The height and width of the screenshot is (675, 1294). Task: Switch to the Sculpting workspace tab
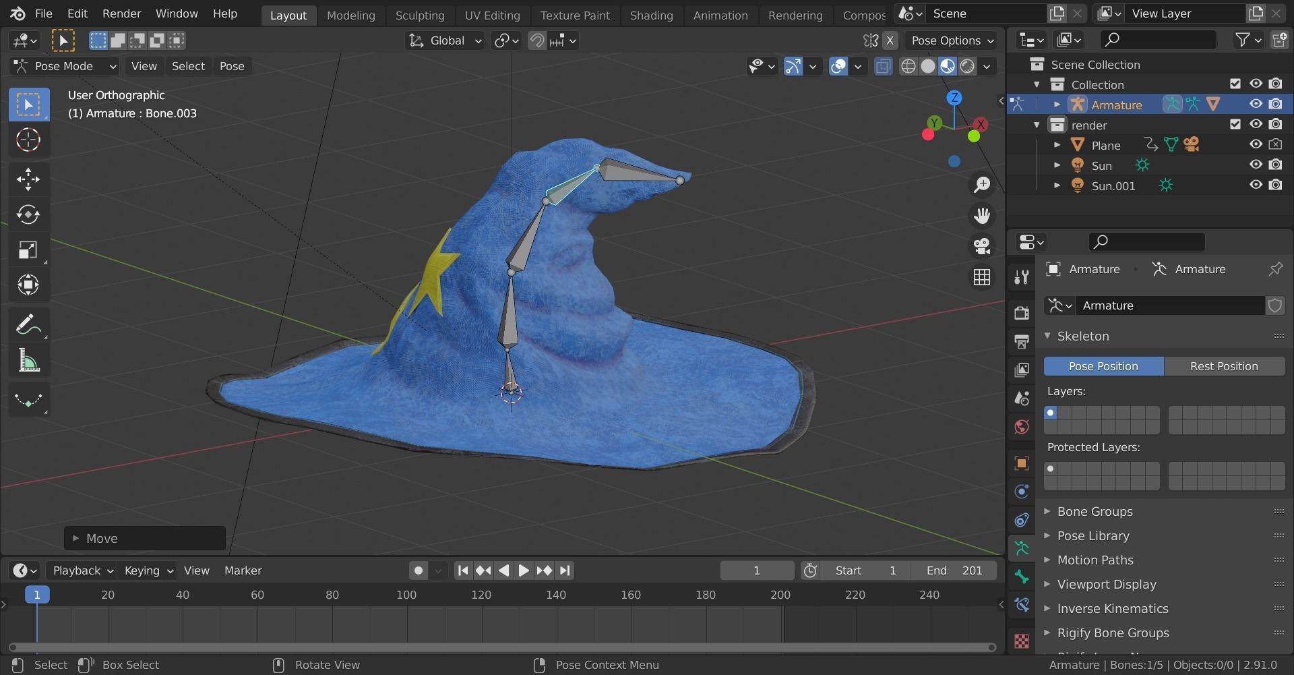point(420,15)
